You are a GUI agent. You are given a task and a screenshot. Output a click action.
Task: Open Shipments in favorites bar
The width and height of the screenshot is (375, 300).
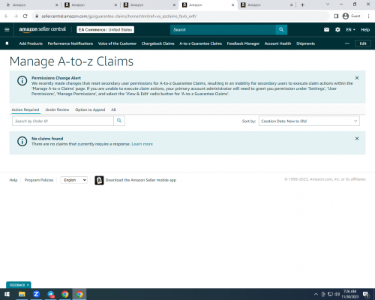[305, 43]
